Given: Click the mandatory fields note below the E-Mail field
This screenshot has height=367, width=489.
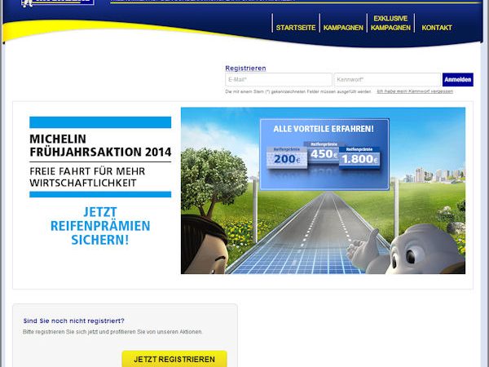Looking at the screenshot, I should 298,91.
